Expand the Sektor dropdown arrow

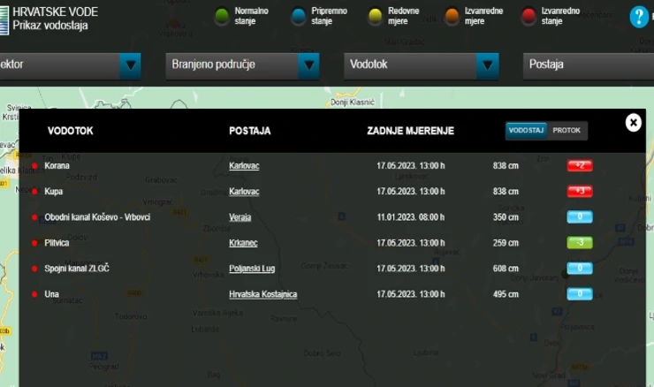point(130,65)
